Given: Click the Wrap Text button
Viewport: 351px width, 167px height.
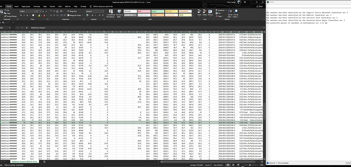Looking at the screenshot, I should (x=72, y=11).
